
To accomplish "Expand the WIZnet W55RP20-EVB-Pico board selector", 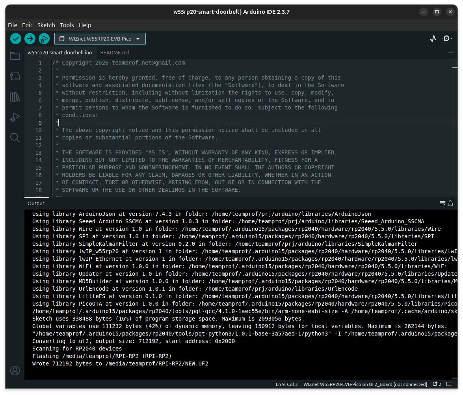I will click(x=100, y=39).
